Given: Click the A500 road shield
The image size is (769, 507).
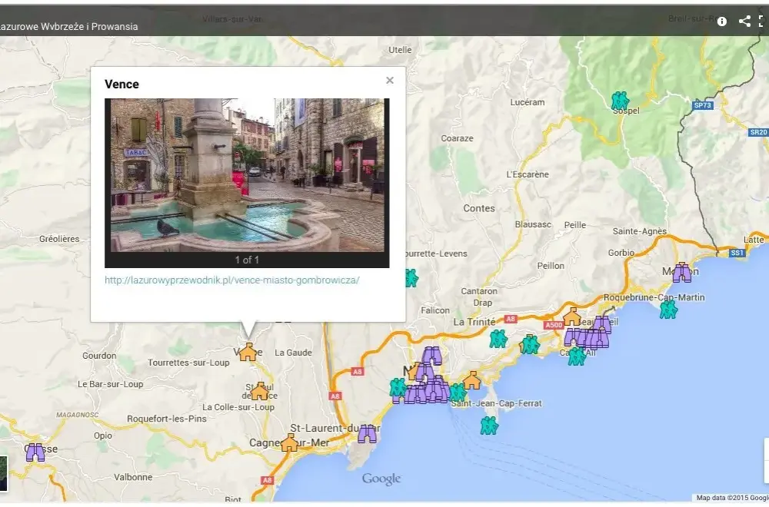Looking at the screenshot, I should point(554,325).
